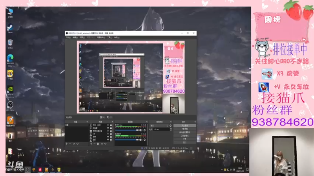The width and height of the screenshot is (314, 176).
Task: Remove the selected scene with the minus icon
Action: (70, 144)
